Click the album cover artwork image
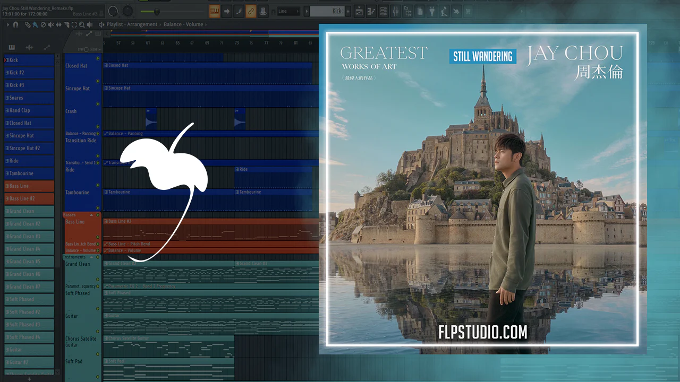The width and height of the screenshot is (680, 382). (x=482, y=189)
